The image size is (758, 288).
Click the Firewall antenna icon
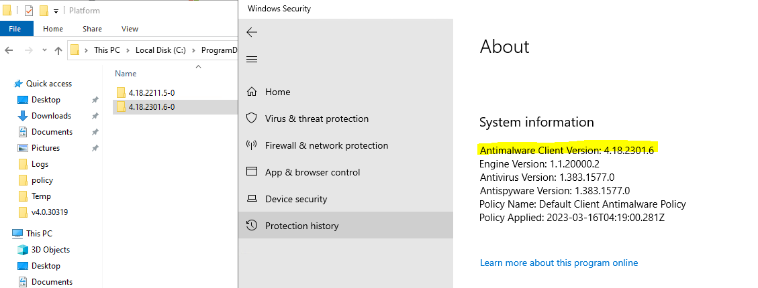251,145
